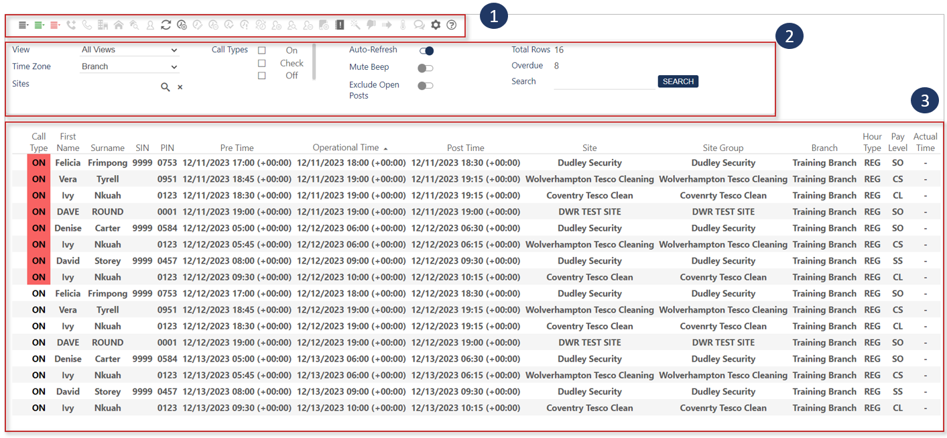
Task: Click the person with plus icon
Action: [x=276, y=25]
